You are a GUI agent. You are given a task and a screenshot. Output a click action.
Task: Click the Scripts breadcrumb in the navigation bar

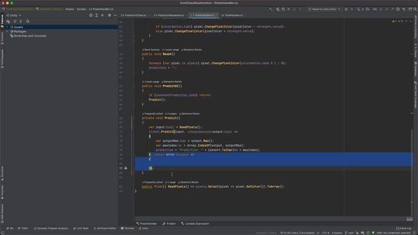click(81, 9)
